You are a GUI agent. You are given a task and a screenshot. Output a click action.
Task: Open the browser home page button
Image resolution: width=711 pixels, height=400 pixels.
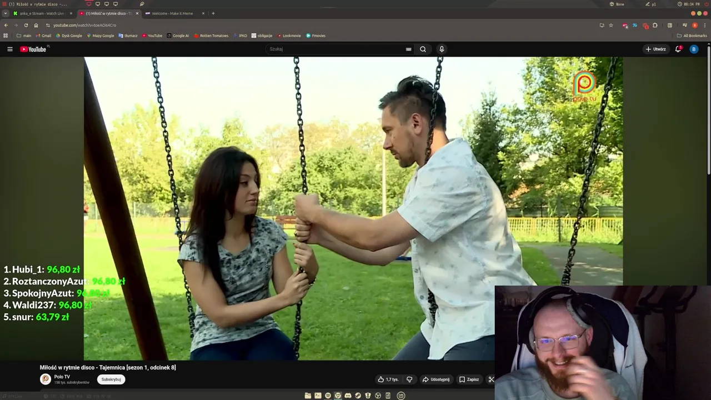(x=36, y=25)
